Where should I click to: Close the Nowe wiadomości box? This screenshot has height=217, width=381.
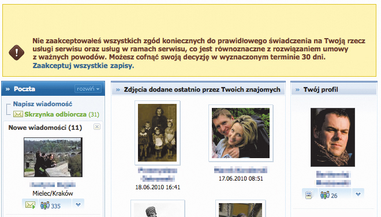pos(97,126)
